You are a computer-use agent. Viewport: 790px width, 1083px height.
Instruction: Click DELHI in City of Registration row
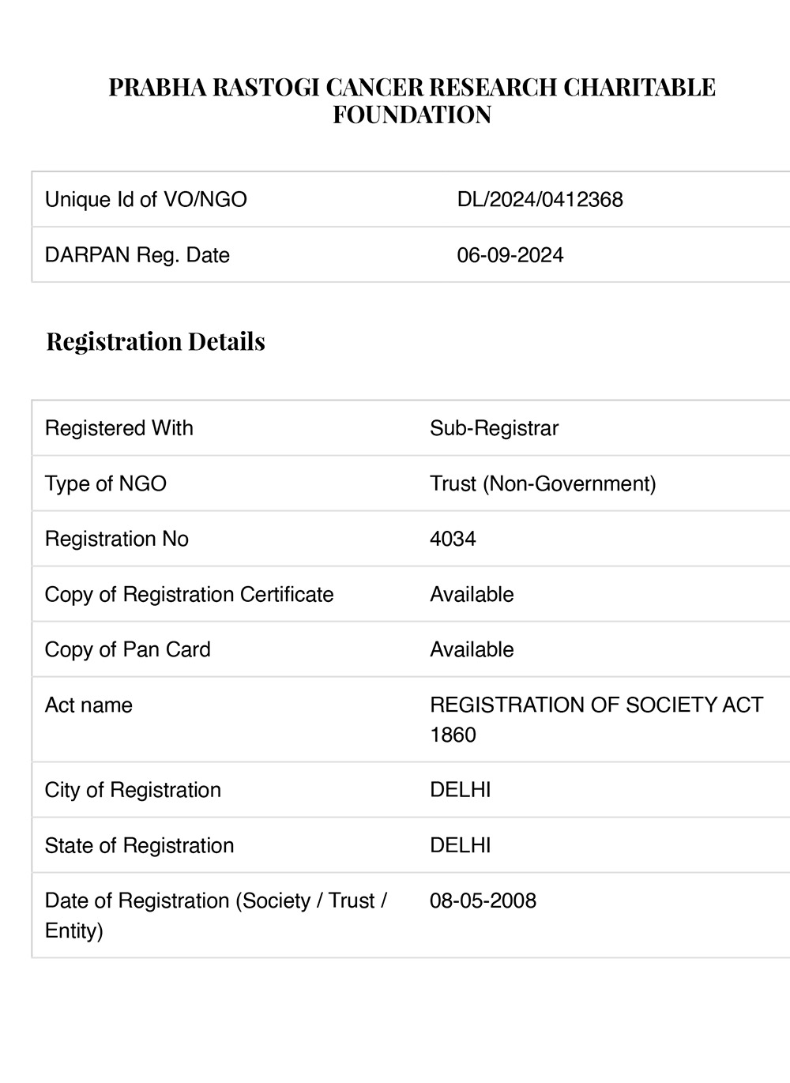point(460,790)
